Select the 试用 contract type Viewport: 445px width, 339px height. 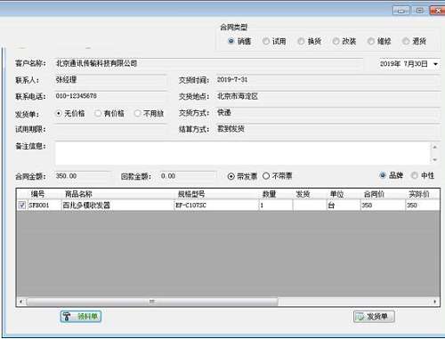pyautogui.click(x=274, y=41)
